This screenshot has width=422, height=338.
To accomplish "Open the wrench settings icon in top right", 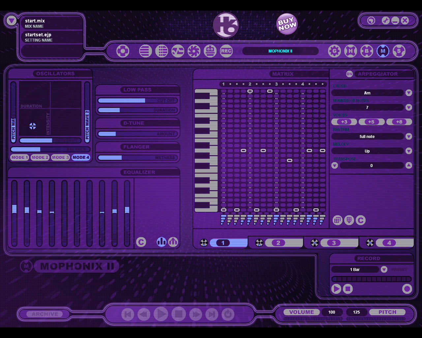I will click(x=386, y=20).
